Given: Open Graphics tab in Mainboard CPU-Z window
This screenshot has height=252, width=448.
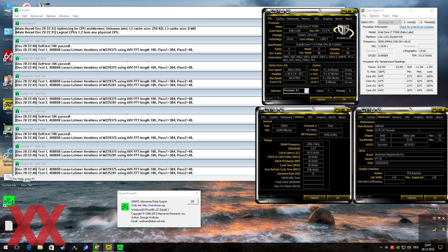Looking at the screenshot, I should pos(418,117).
